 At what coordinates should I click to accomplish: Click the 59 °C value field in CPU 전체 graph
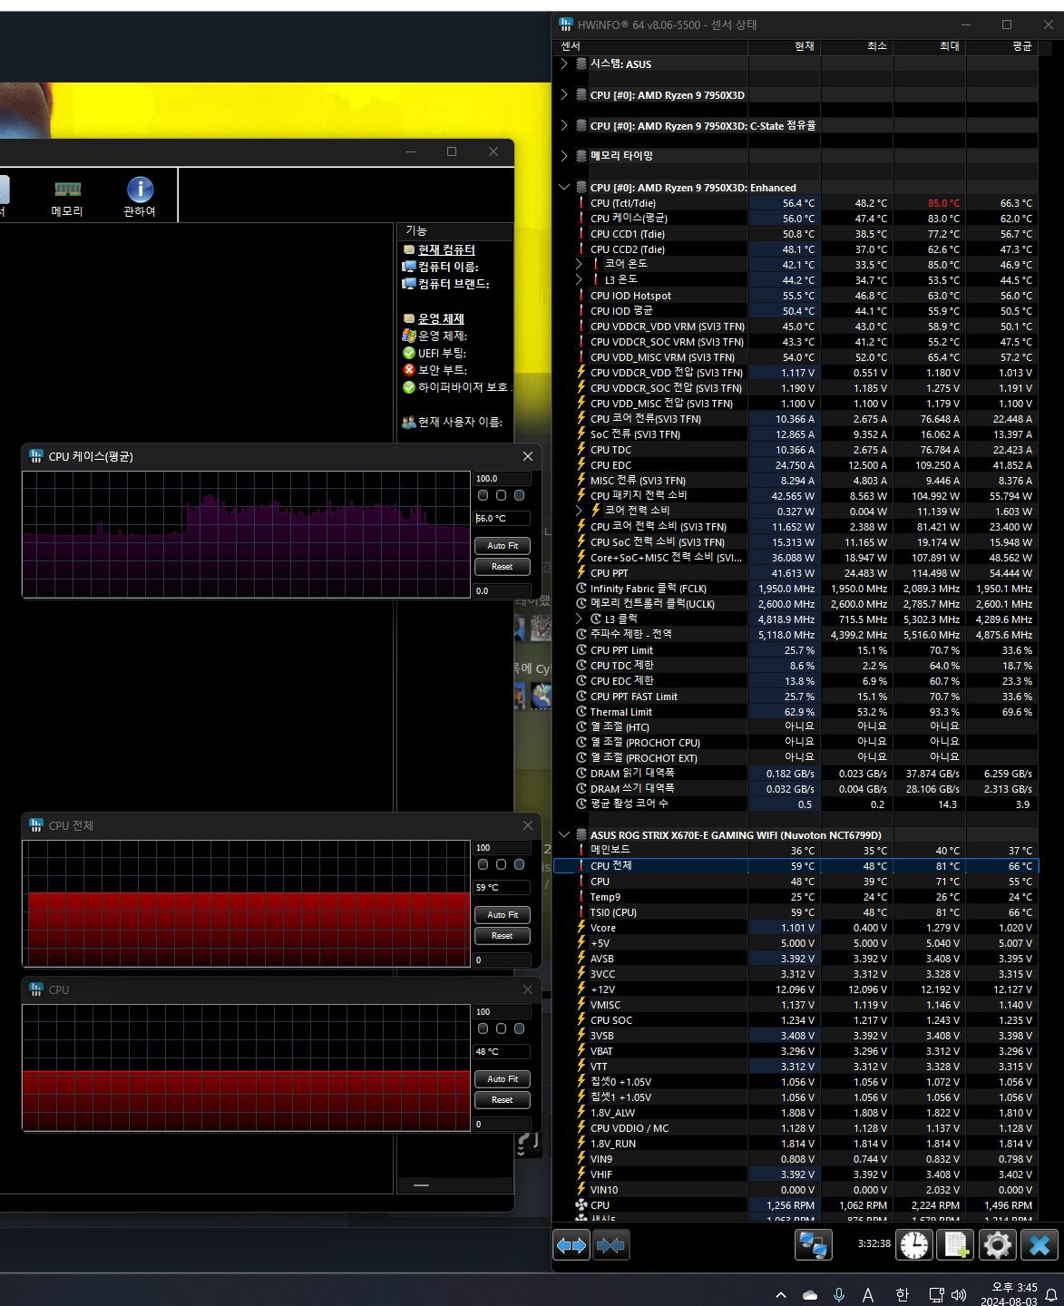[x=503, y=888]
